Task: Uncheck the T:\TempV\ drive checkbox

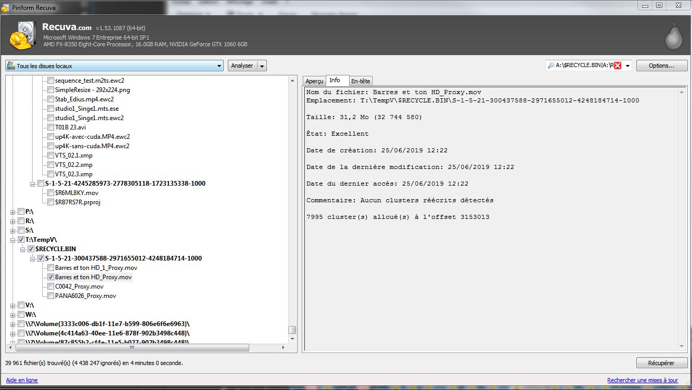Action: [x=21, y=240]
